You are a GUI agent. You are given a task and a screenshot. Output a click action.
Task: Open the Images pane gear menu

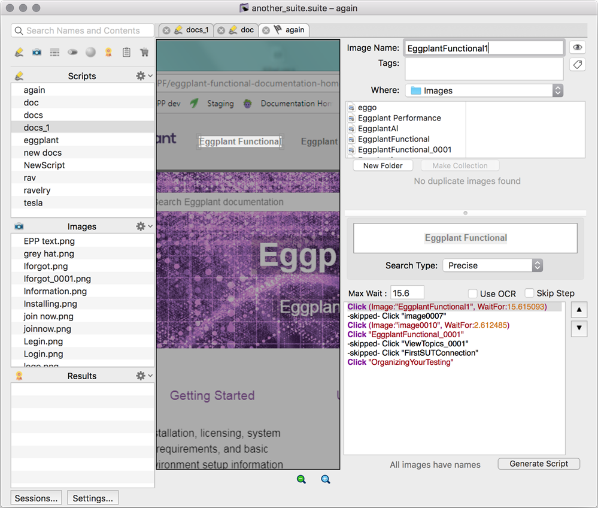(x=144, y=226)
